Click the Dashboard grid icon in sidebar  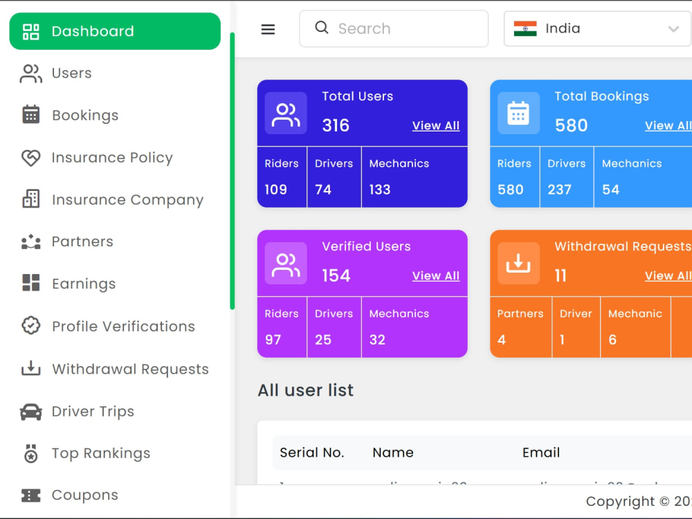click(31, 32)
